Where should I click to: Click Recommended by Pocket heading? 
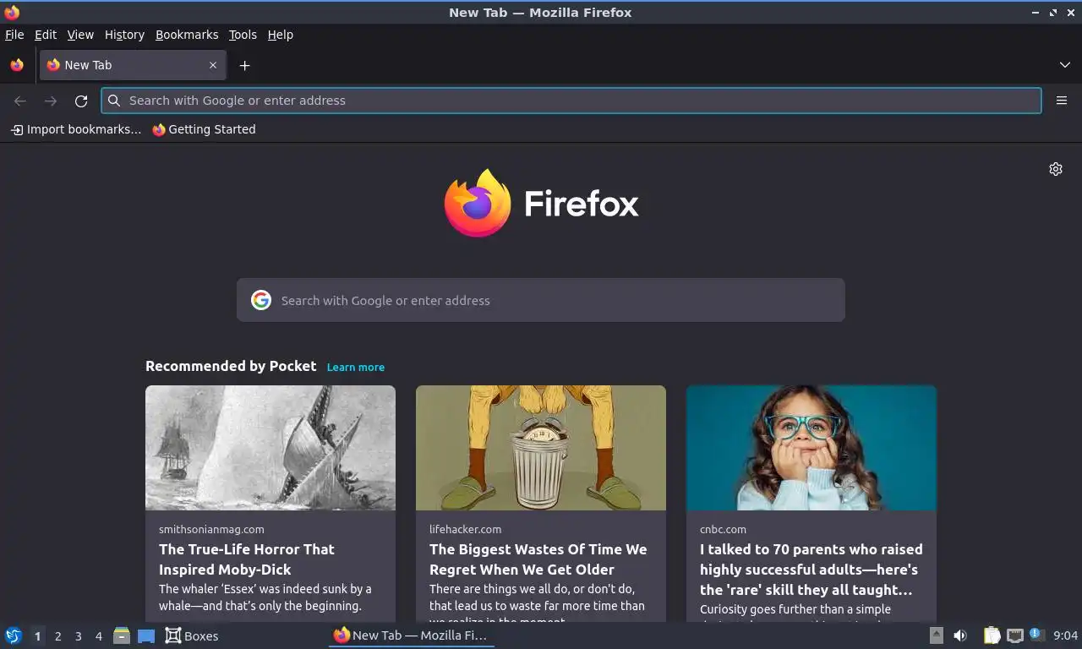coord(231,366)
